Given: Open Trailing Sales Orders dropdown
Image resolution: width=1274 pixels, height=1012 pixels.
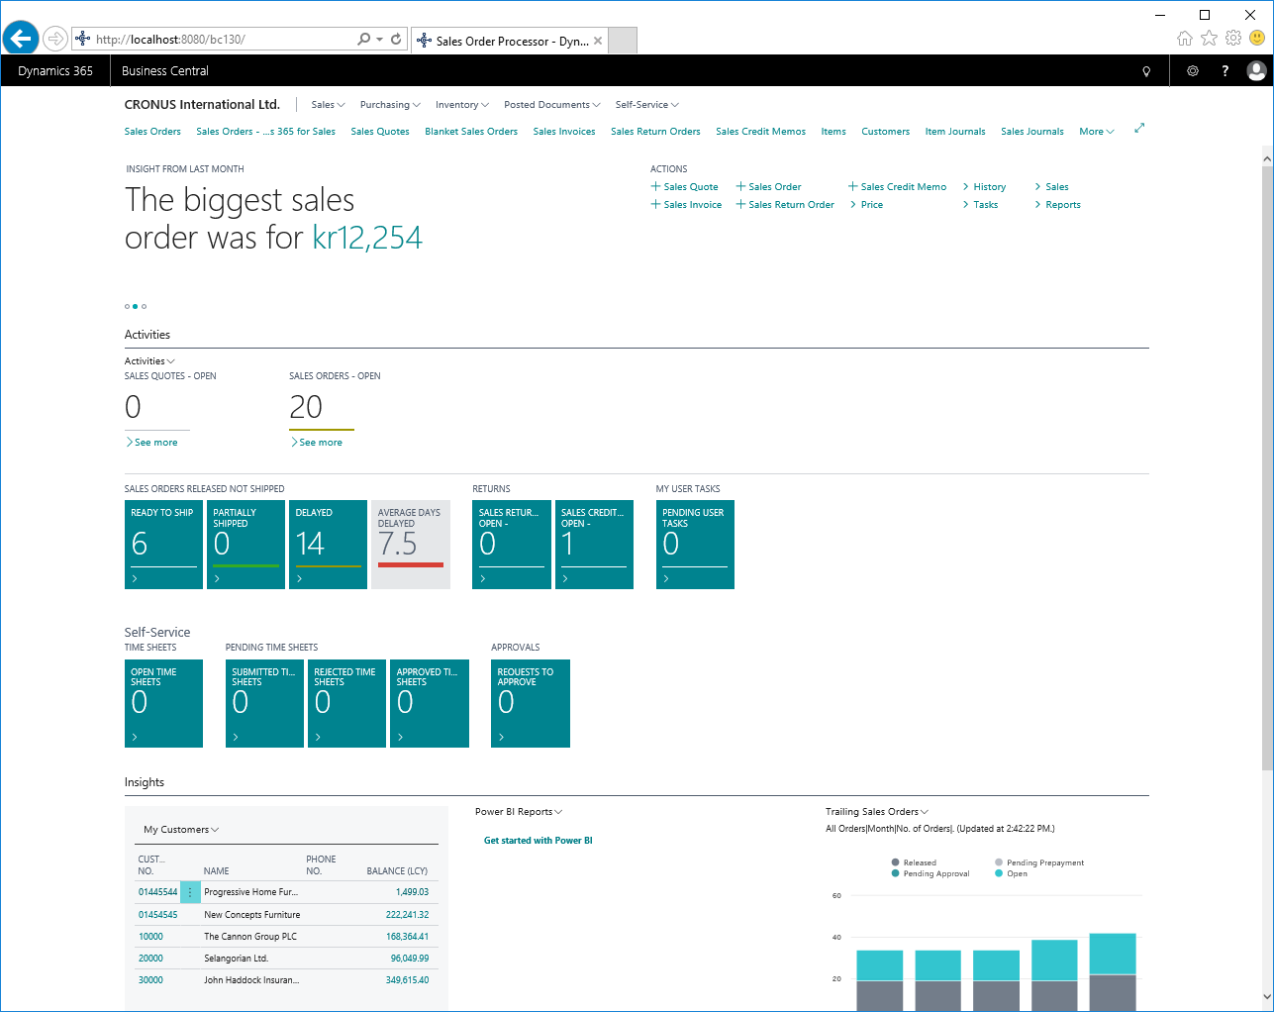Looking at the screenshot, I should click(877, 812).
